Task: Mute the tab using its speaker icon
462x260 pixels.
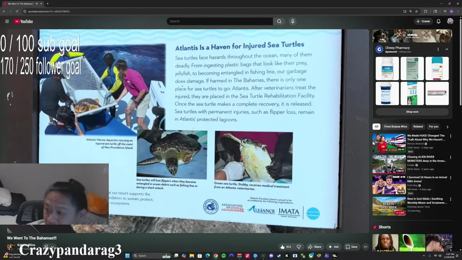Action: (36, 4)
